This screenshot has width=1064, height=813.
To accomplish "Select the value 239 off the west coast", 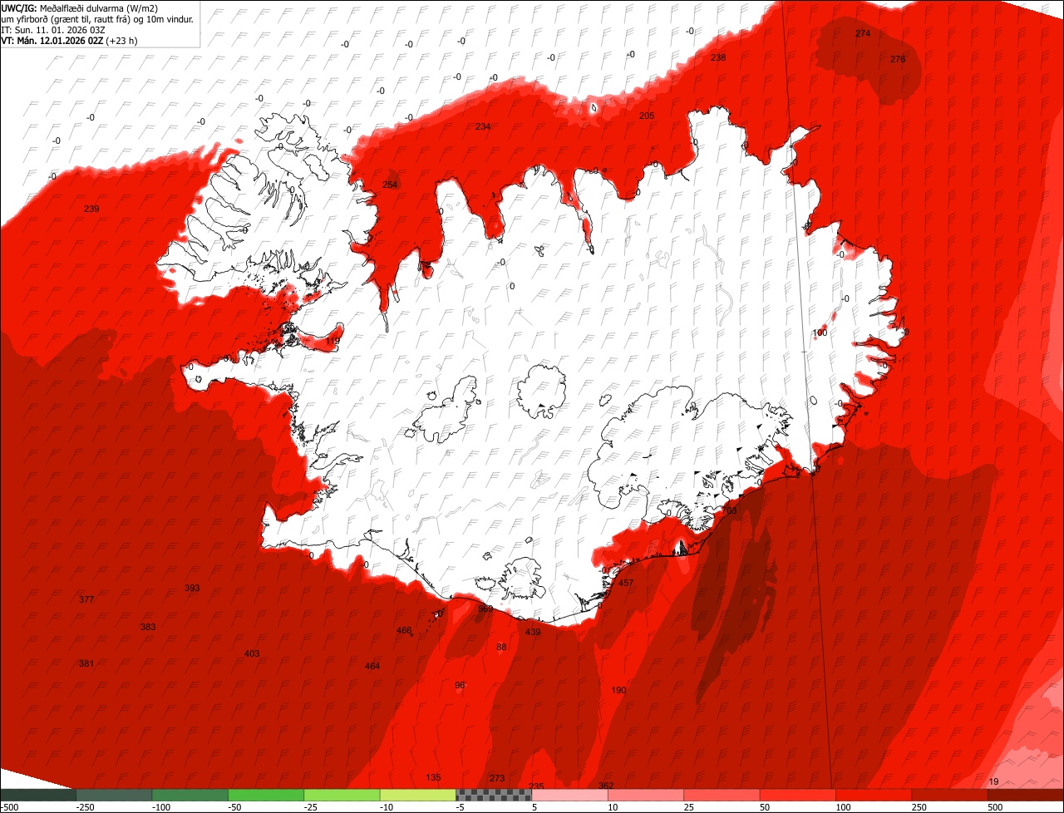I will [x=91, y=209].
